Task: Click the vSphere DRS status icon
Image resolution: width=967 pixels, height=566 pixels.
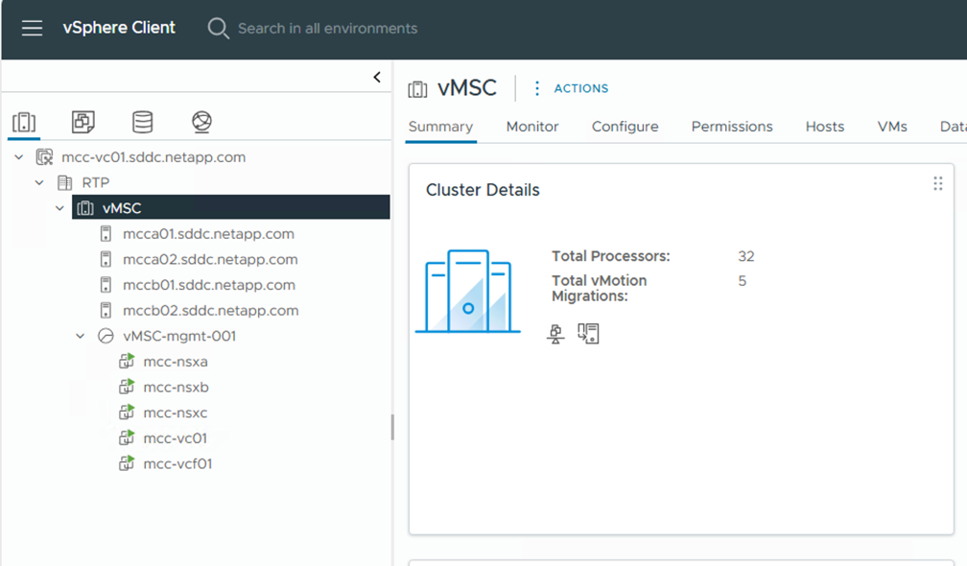Action: (555, 334)
